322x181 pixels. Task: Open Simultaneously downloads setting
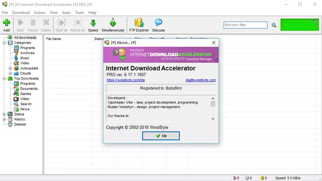click(x=113, y=25)
